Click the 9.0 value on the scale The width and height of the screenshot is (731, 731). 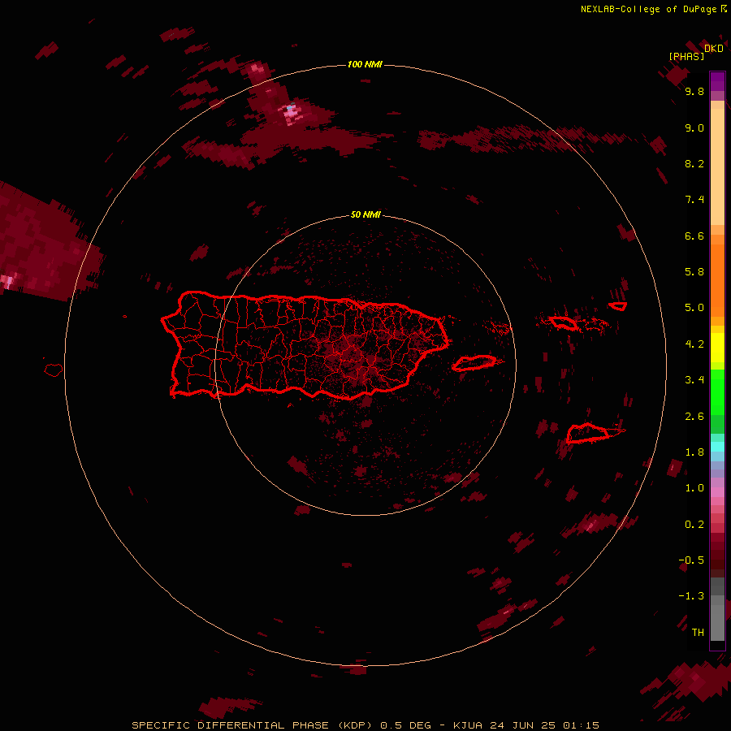(x=694, y=128)
